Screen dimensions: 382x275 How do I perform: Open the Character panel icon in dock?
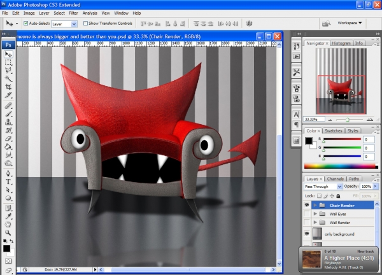(297, 114)
